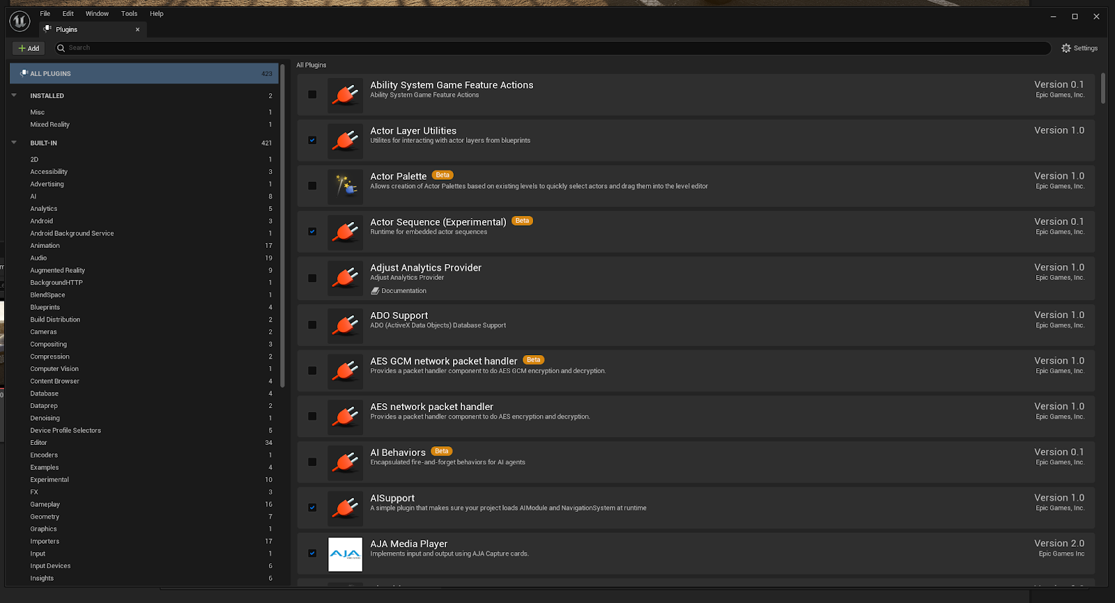Click the Actor Layer Utilities plugin icon

point(345,141)
